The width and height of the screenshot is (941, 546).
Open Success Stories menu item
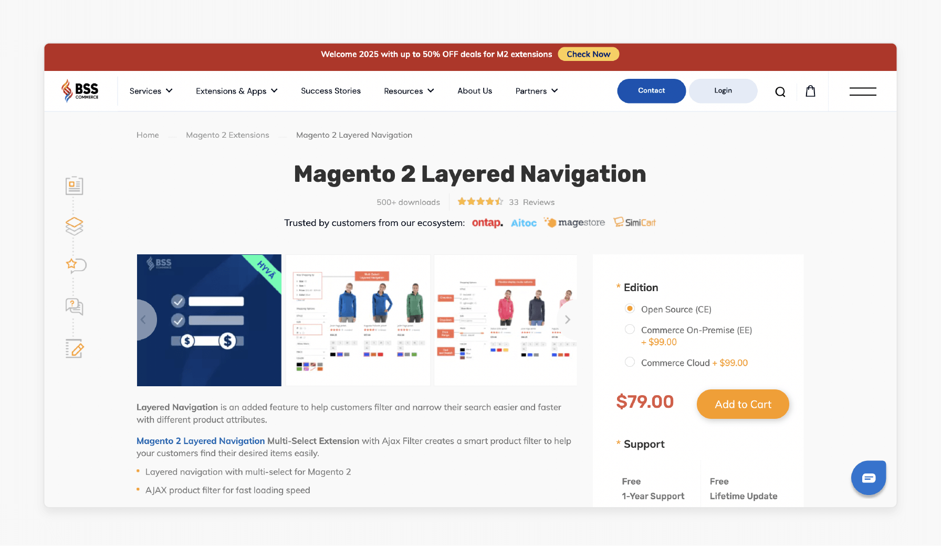tap(331, 91)
